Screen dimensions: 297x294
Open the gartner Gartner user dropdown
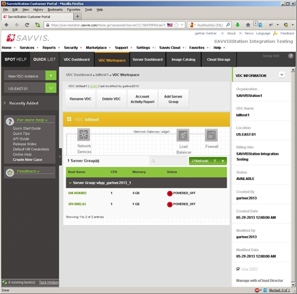[x=222, y=33]
